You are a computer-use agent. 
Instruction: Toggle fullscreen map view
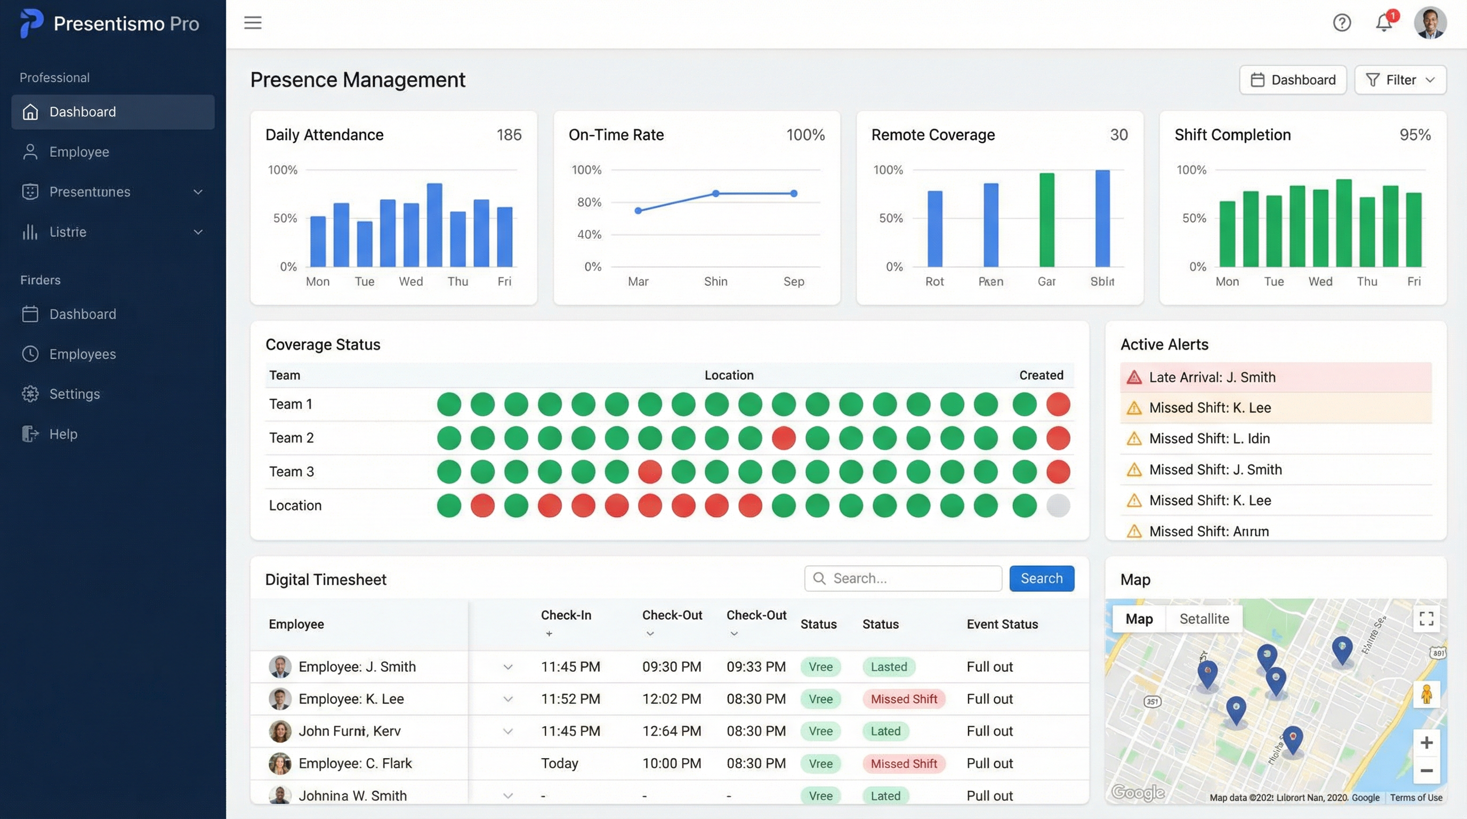1426,619
